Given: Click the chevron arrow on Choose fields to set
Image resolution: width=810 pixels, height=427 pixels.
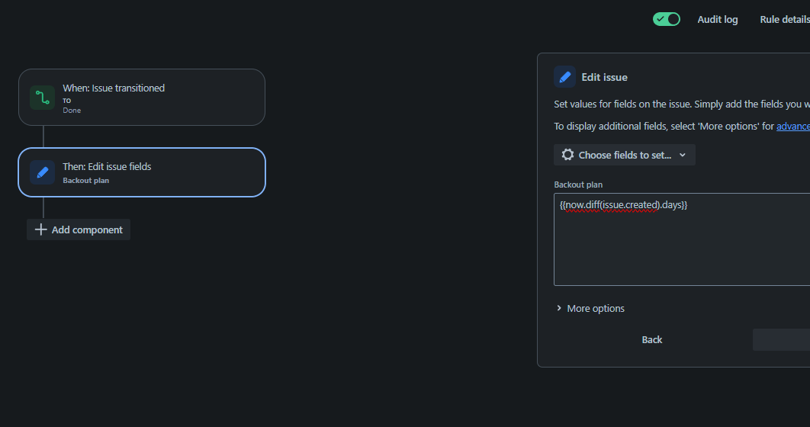Looking at the screenshot, I should coord(683,155).
